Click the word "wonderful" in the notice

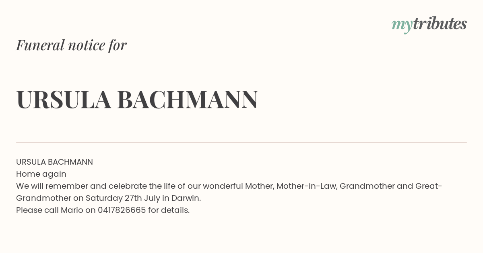click(x=223, y=186)
